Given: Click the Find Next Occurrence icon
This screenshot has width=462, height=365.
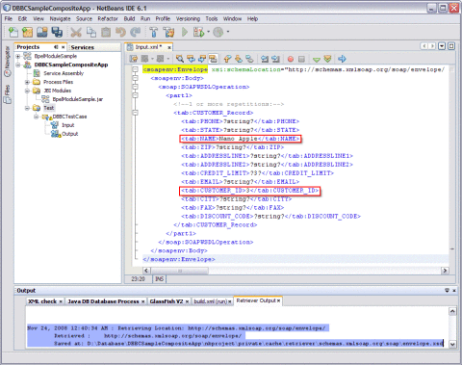Looking at the screenshot, I should coord(202,59).
